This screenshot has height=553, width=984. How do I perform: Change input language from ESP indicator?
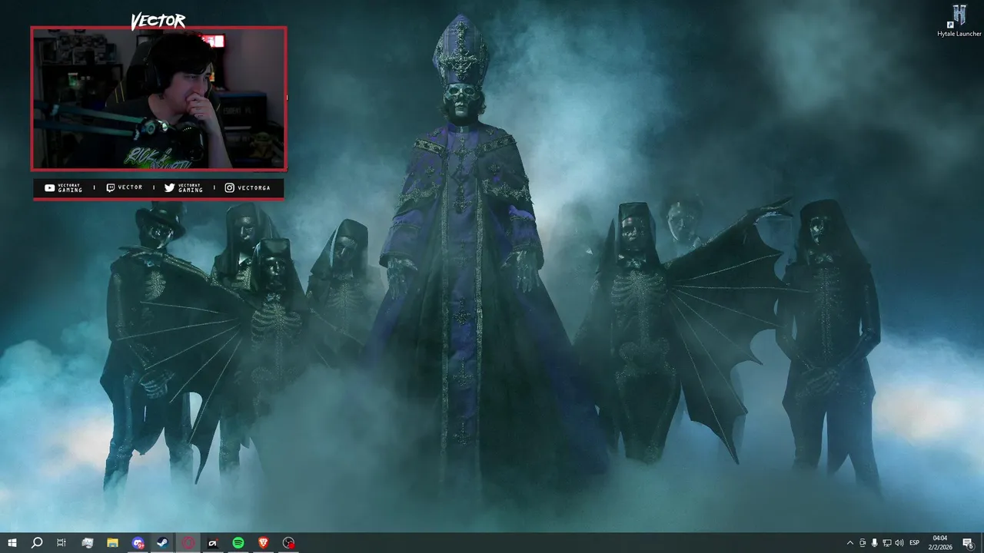pos(915,543)
